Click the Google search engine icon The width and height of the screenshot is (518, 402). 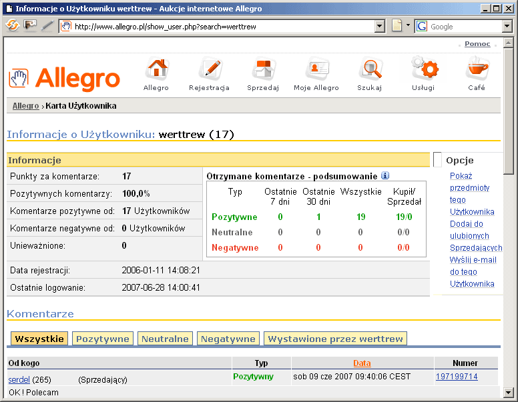coord(421,26)
